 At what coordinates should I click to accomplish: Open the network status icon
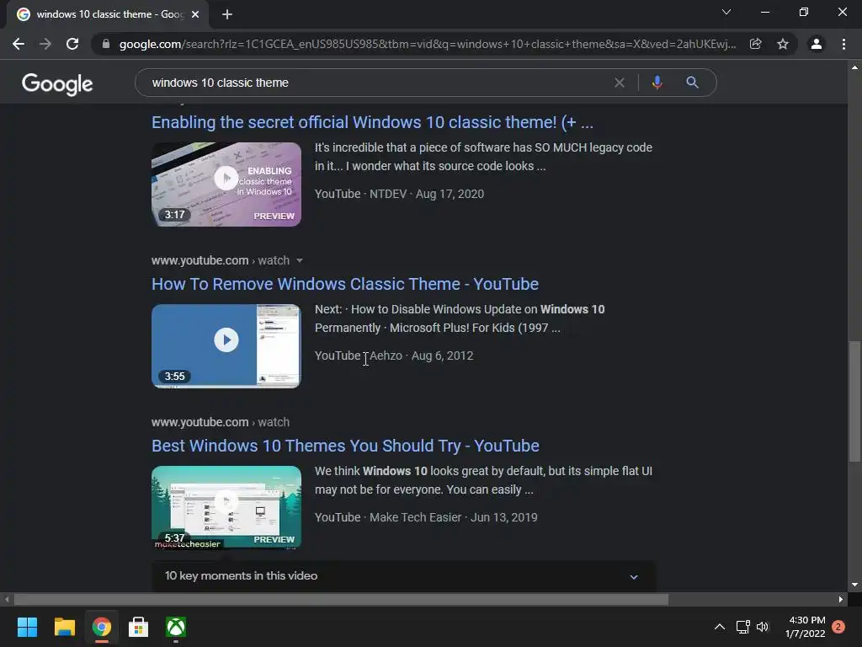tap(742, 627)
